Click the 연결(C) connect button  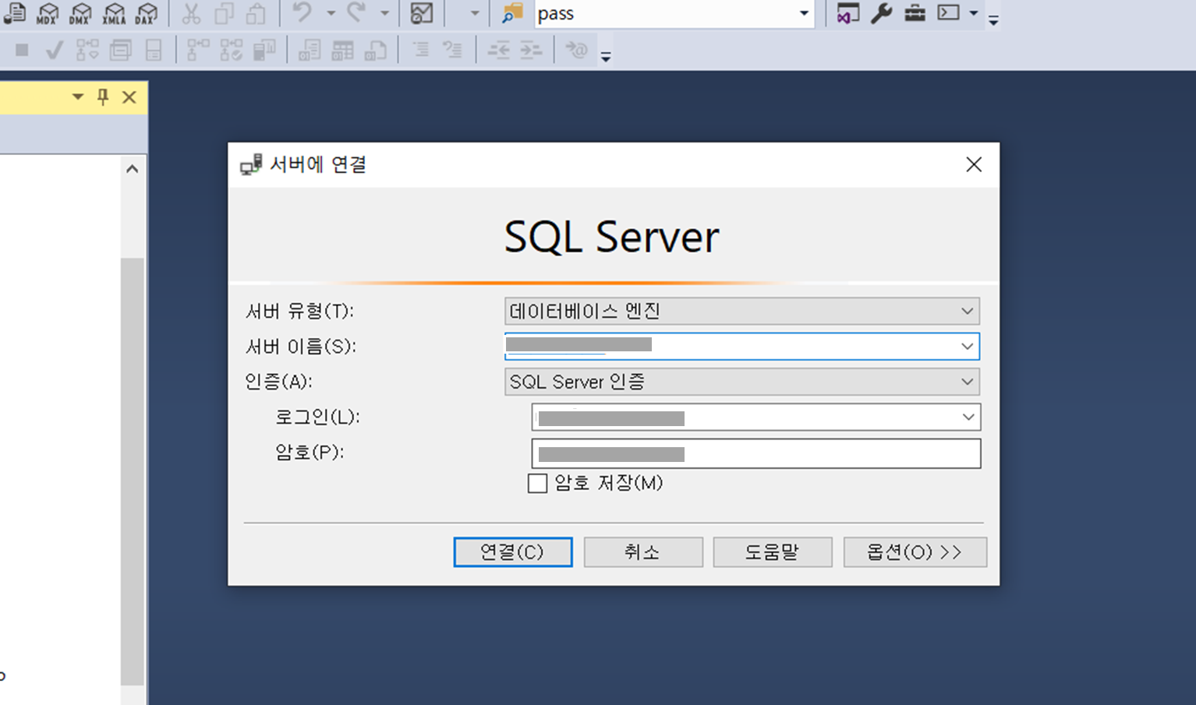pyautogui.click(x=513, y=552)
